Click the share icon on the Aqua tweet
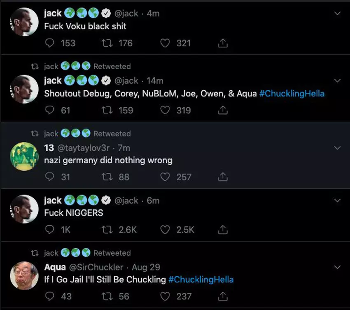This screenshot has height=310, width=350. click(x=222, y=296)
